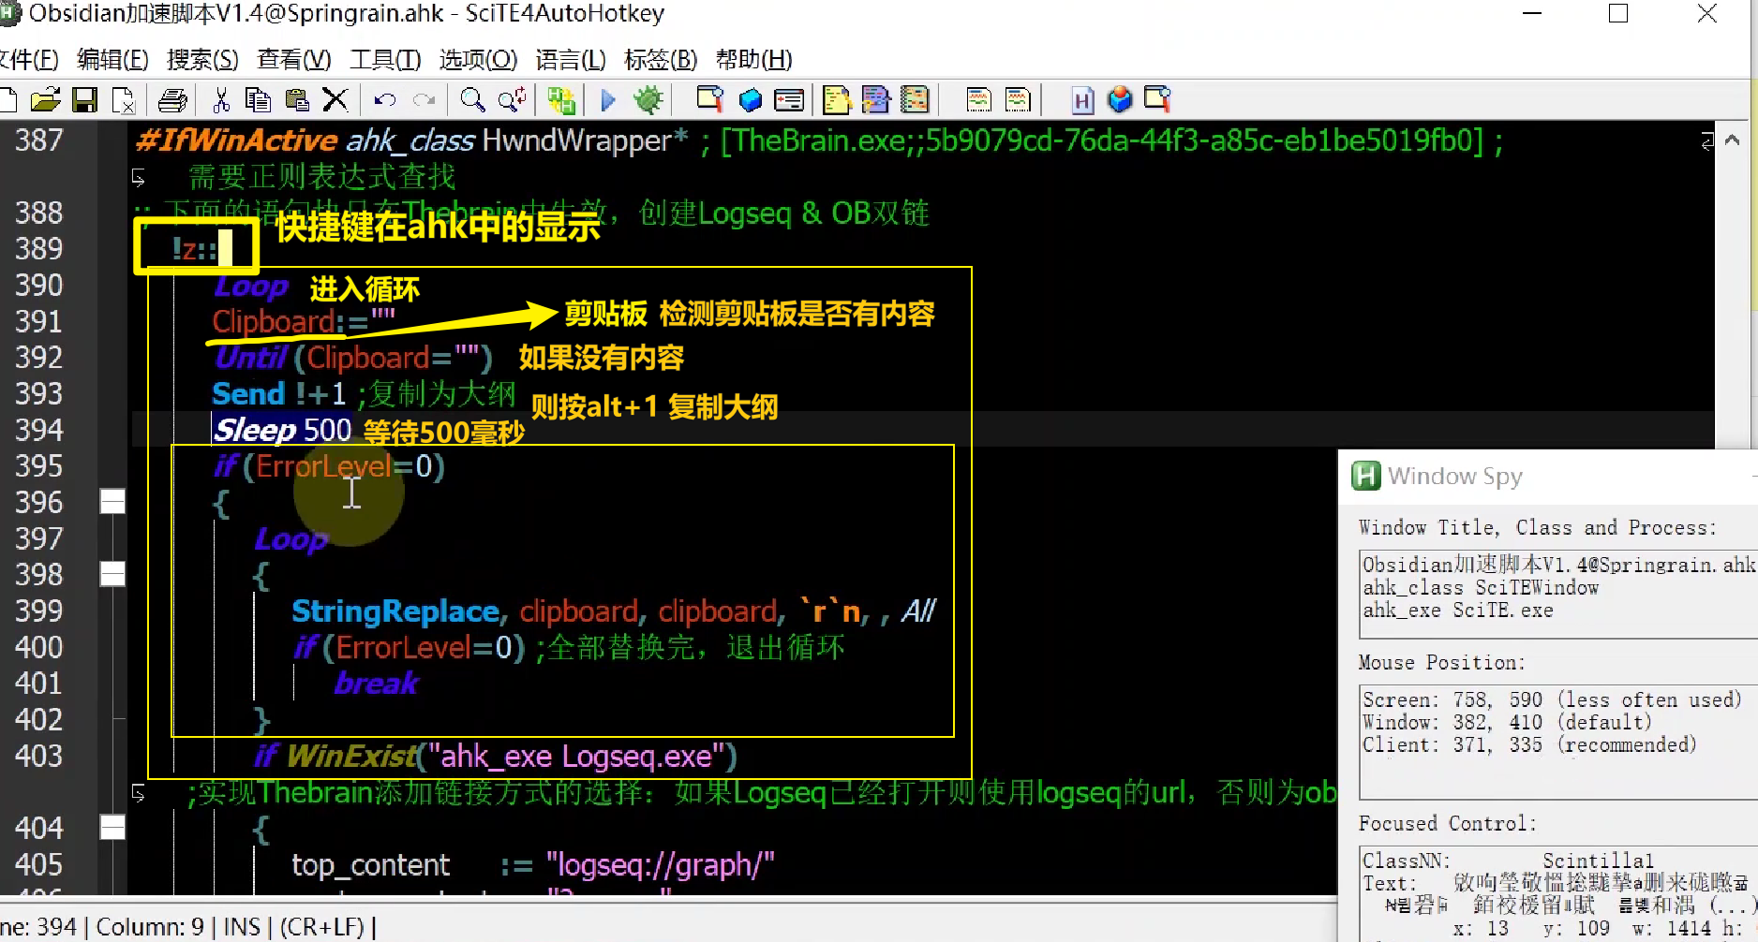The height and width of the screenshot is (942, 1758).
Task: Click the #IfWinActive directive on line 387
Action: 236,140
